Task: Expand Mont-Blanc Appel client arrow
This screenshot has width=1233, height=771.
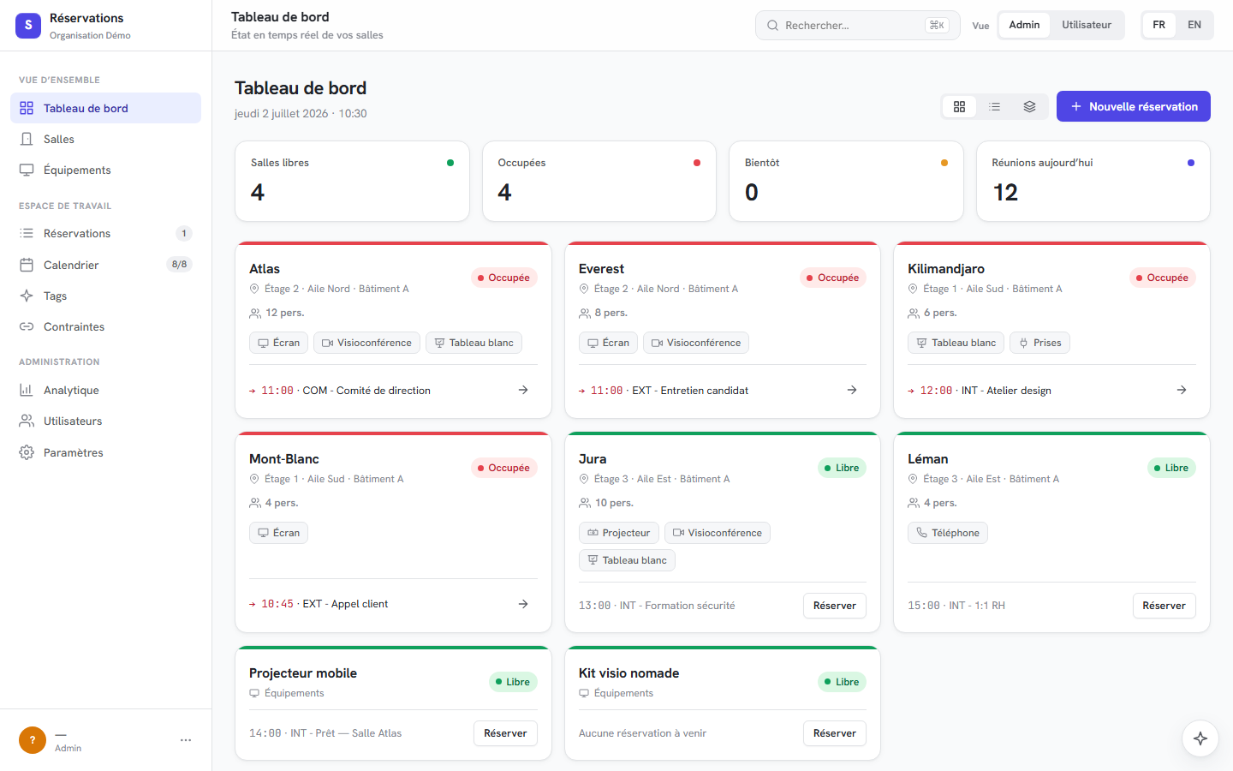Action: pyautogui.click(x=523, y=604)
